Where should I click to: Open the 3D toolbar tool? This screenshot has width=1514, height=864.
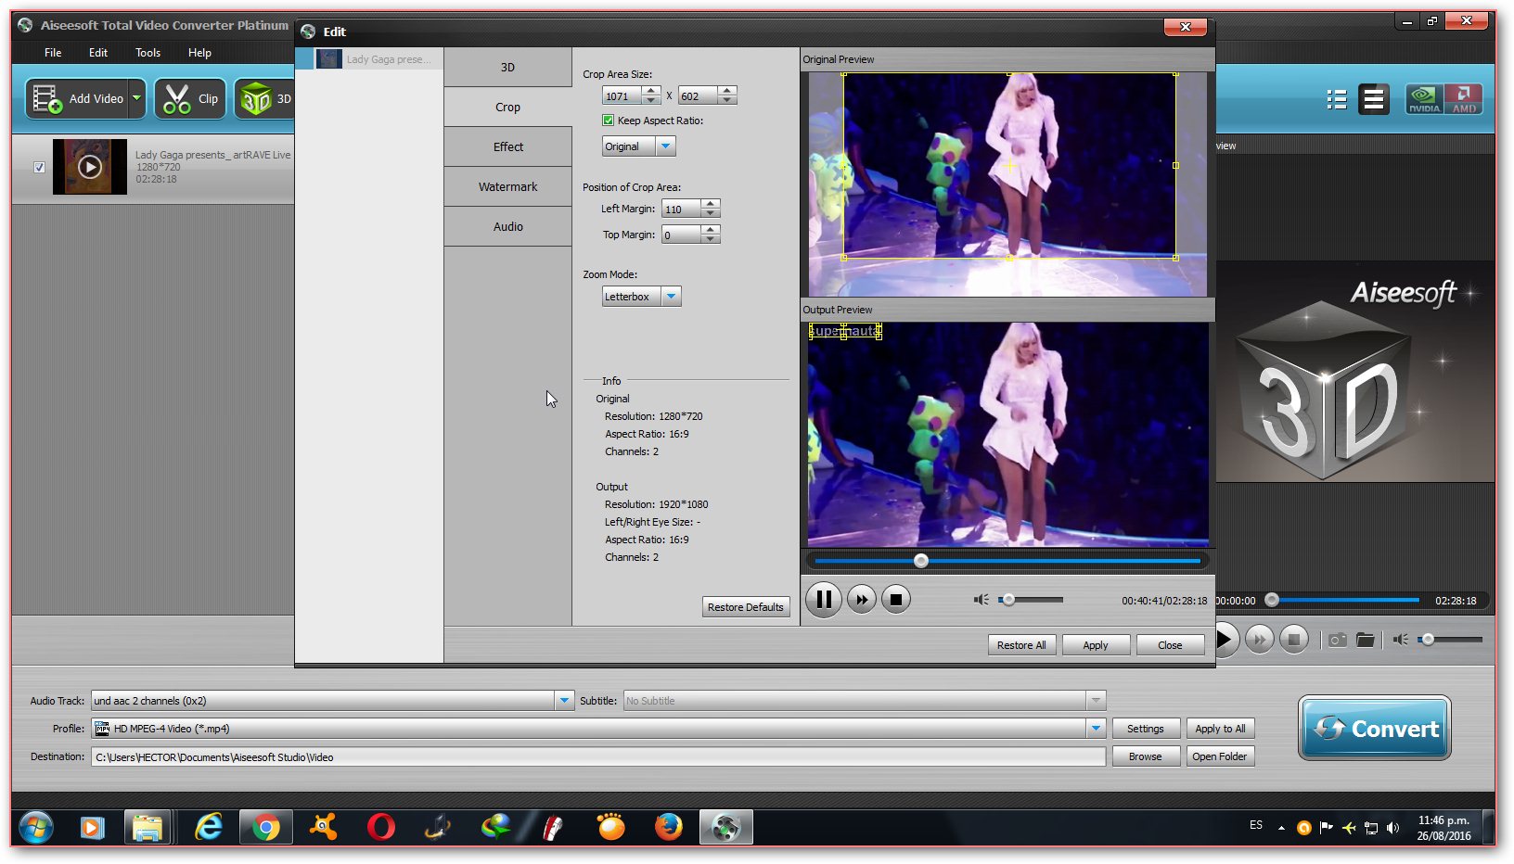[x=264, y=98]
